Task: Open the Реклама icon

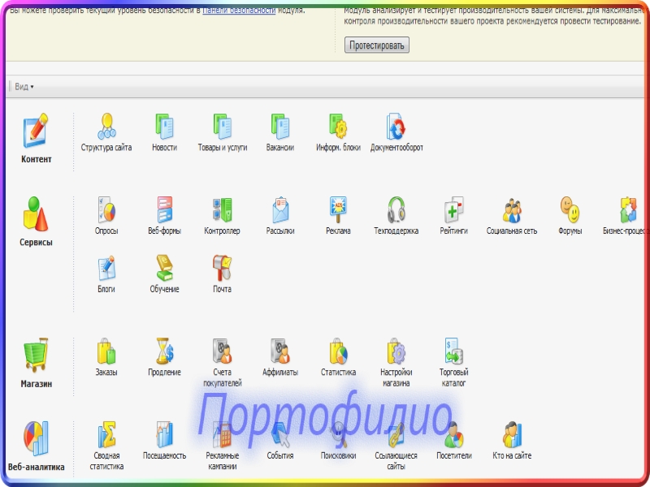Action: pyautogui.click(x=338, y=210)
